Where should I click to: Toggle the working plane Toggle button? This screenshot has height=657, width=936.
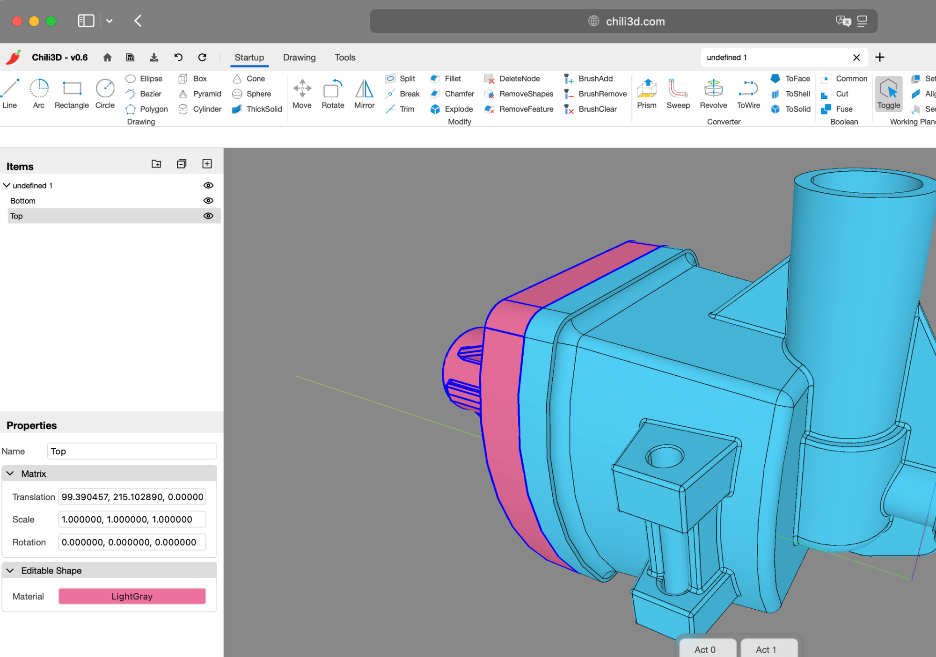[x=888, y=94]
